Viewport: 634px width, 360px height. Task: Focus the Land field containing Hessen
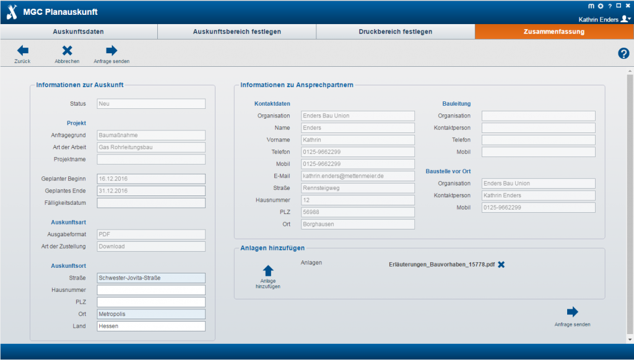(x=151, y=326)
